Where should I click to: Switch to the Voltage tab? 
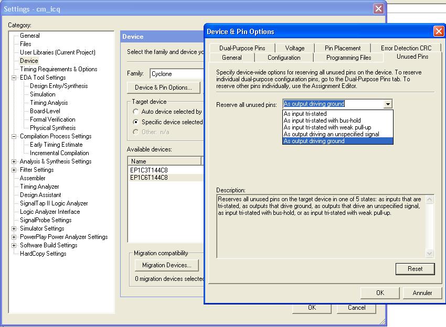(x=295, y=48)
